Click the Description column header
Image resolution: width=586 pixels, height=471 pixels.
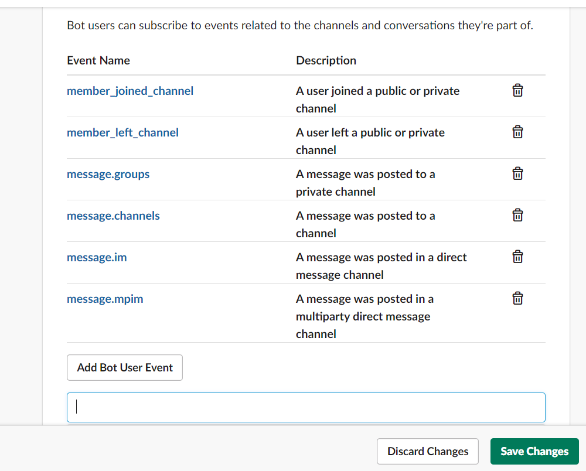click(x=326, y=60)
